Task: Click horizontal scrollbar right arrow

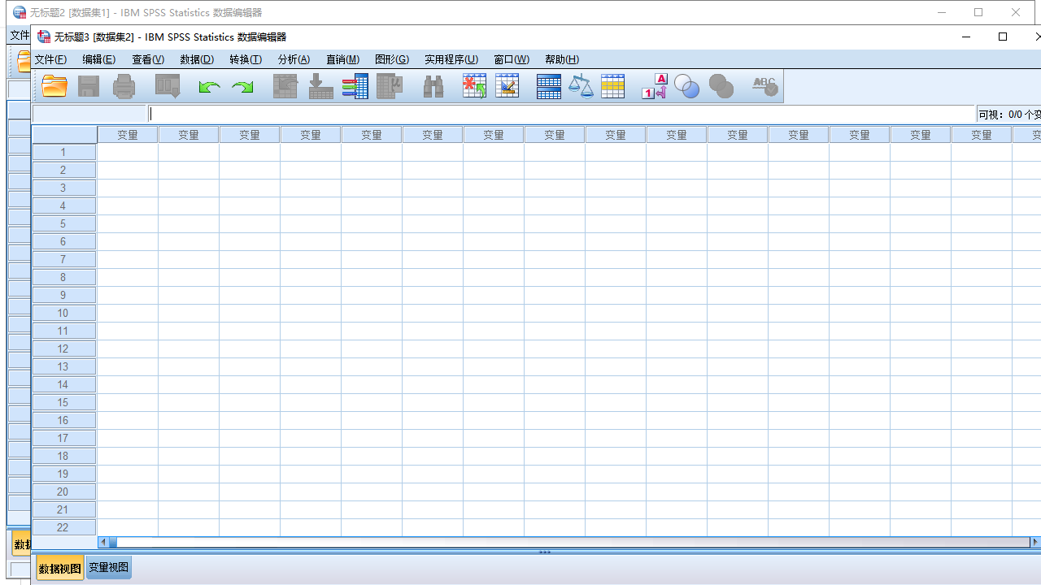Action: click(1035, 542)
